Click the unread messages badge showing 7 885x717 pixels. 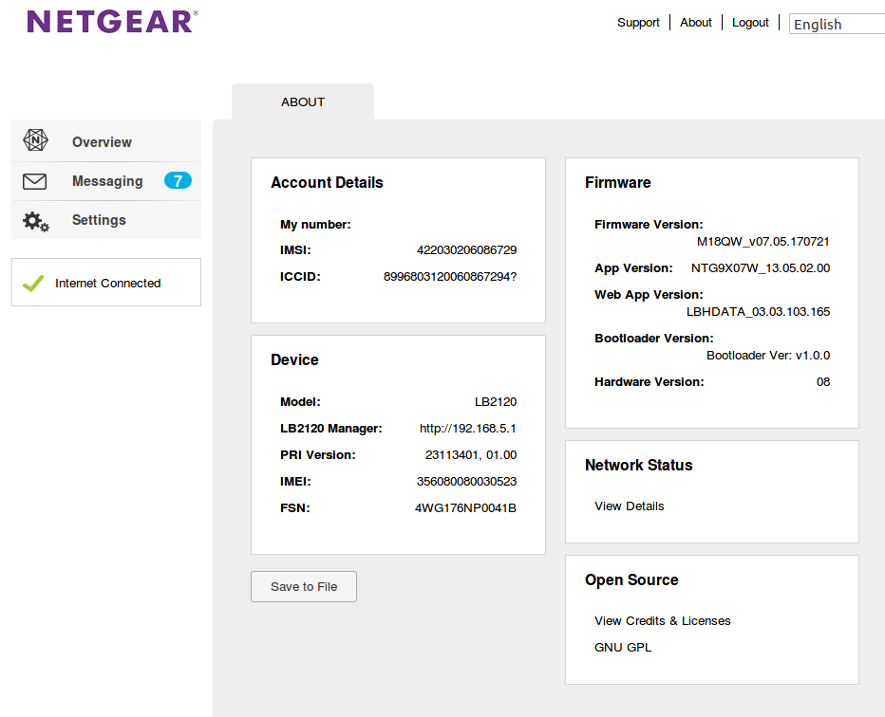click(x=178, y=180)
